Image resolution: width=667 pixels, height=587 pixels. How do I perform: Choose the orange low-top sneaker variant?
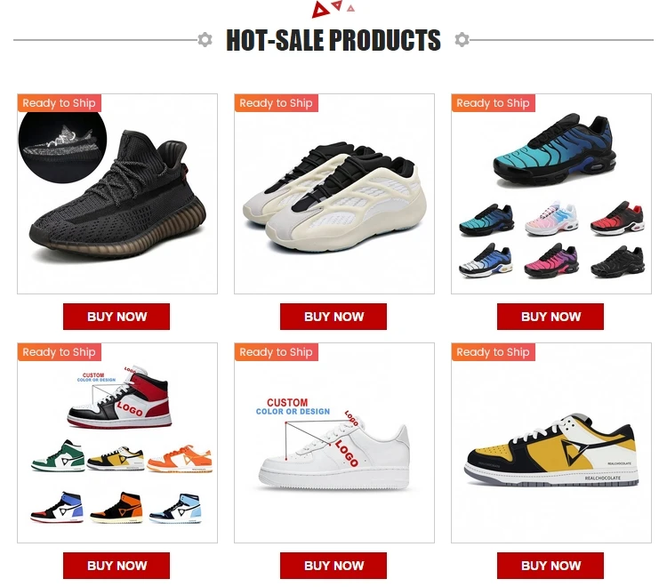(x=180, y=459)
